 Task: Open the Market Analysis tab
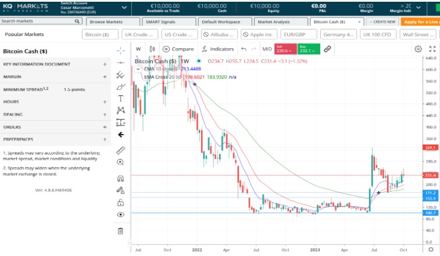click(x=281, y=22)
